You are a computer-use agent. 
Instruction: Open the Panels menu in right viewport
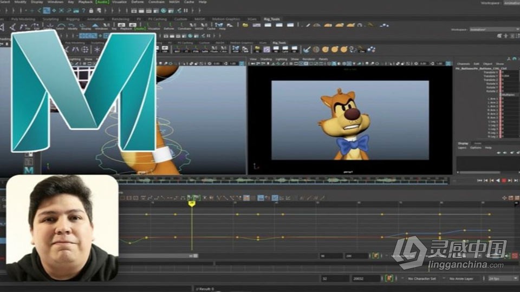point(323,59)
